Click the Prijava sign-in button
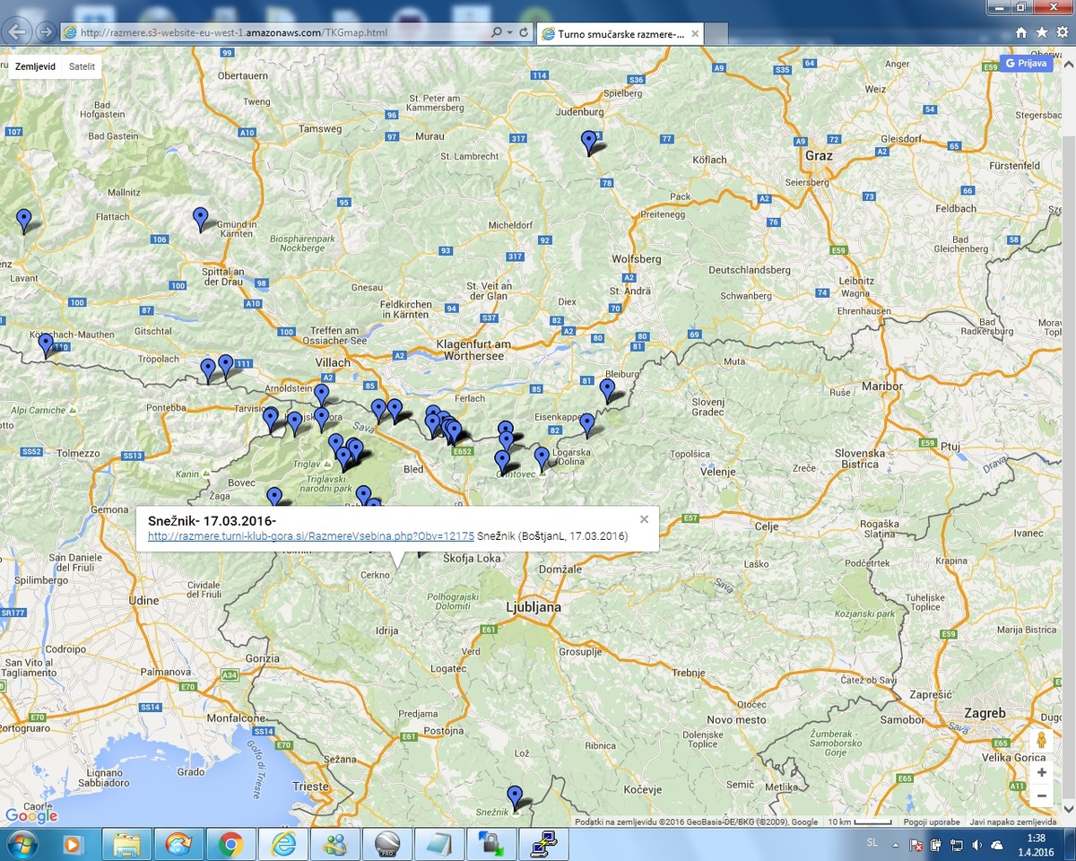The width and height of the screenshot is (1076, 861). [x=1026, y=64]
